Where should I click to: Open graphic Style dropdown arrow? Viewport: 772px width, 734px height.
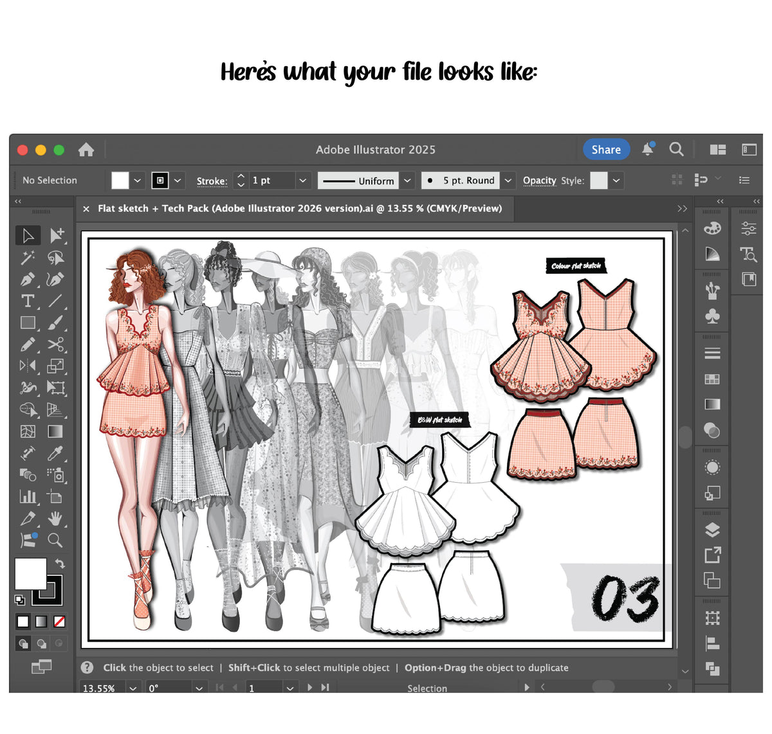[616, 181]
